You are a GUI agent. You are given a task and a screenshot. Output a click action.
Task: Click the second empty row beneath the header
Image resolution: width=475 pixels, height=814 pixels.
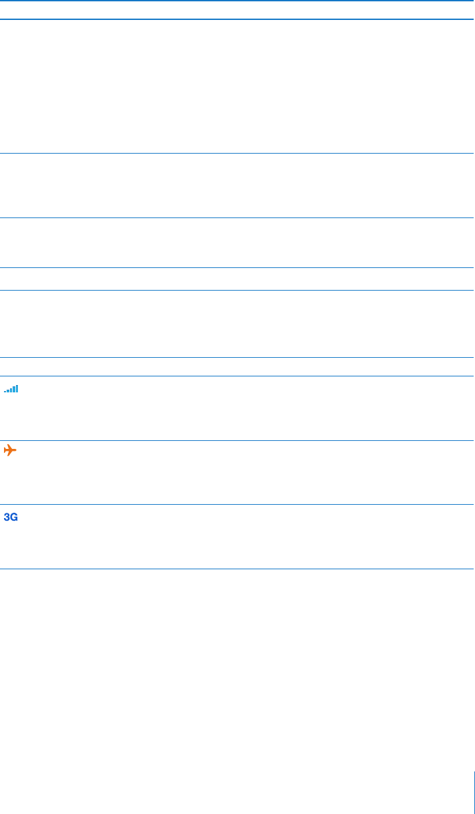pos(237,186)
